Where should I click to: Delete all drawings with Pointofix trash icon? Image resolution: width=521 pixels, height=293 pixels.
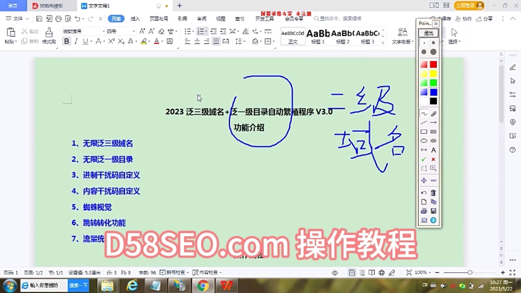[x=433, y=193]
